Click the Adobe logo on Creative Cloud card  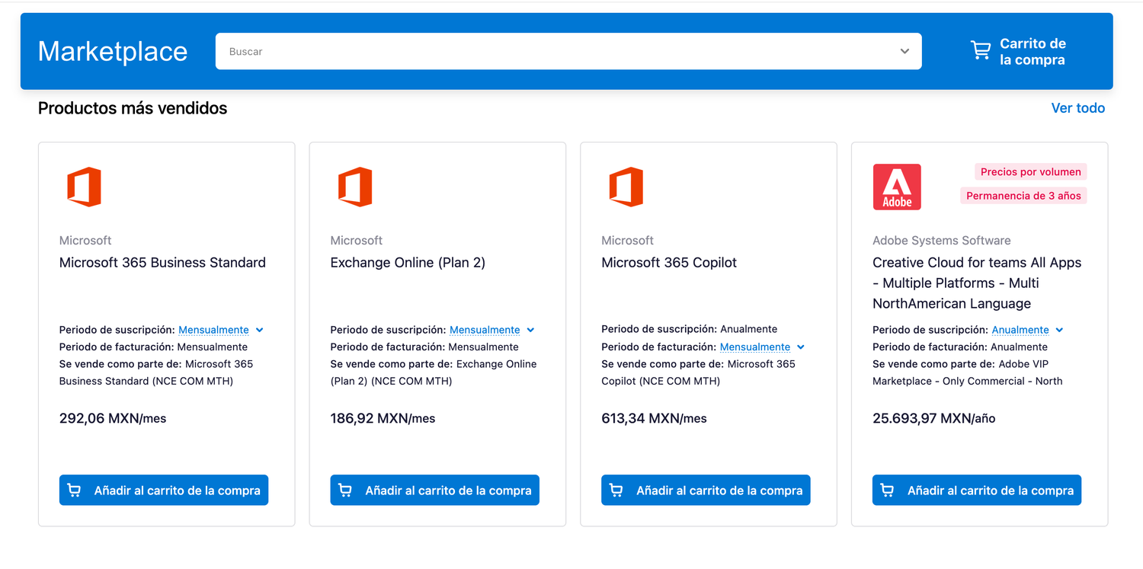897,187
